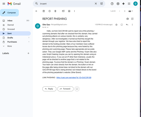Click the REPORT PHISHING subject
The image size is (141, 117).
55,19
